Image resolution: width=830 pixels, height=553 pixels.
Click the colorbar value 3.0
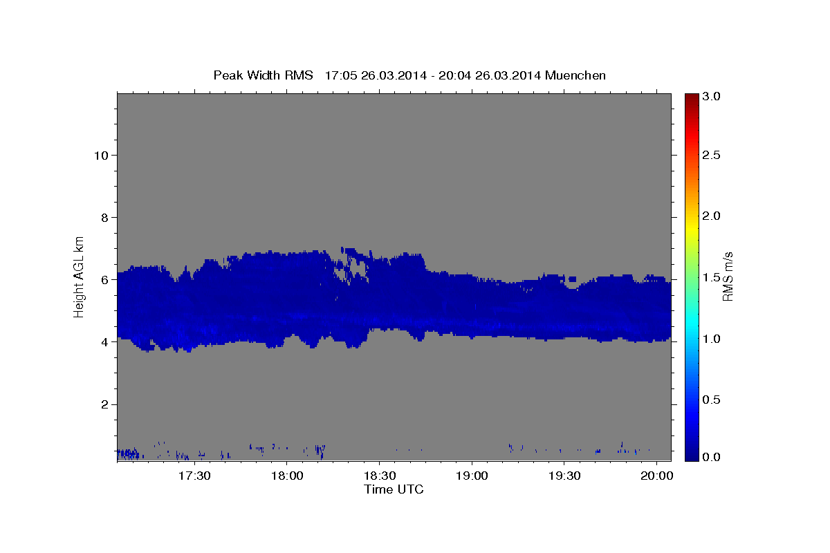712,97
